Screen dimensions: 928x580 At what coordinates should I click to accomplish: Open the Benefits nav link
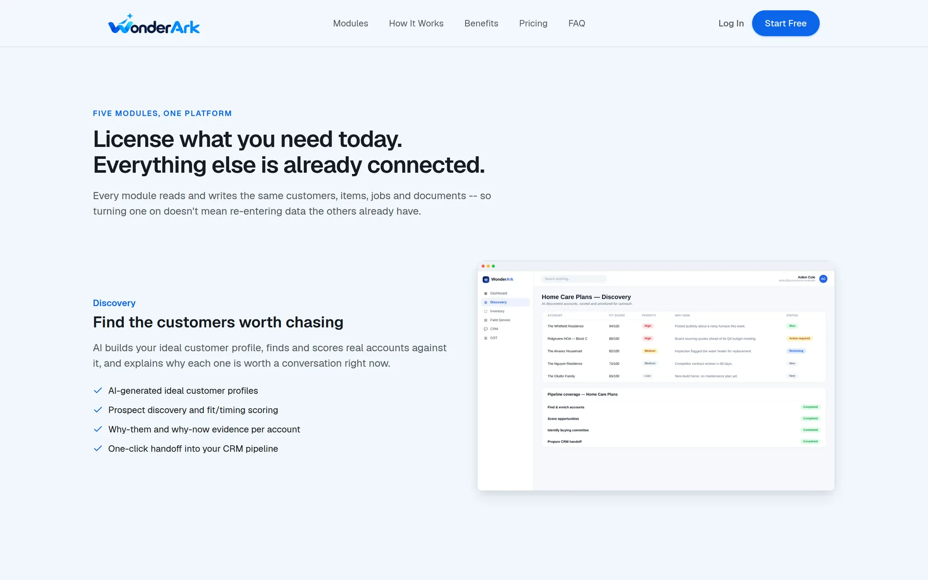pos(481,23)
